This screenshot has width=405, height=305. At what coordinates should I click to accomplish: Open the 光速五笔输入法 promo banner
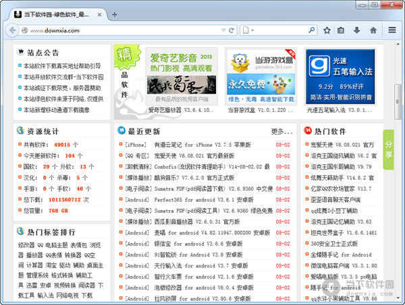[x=340, y=77]
